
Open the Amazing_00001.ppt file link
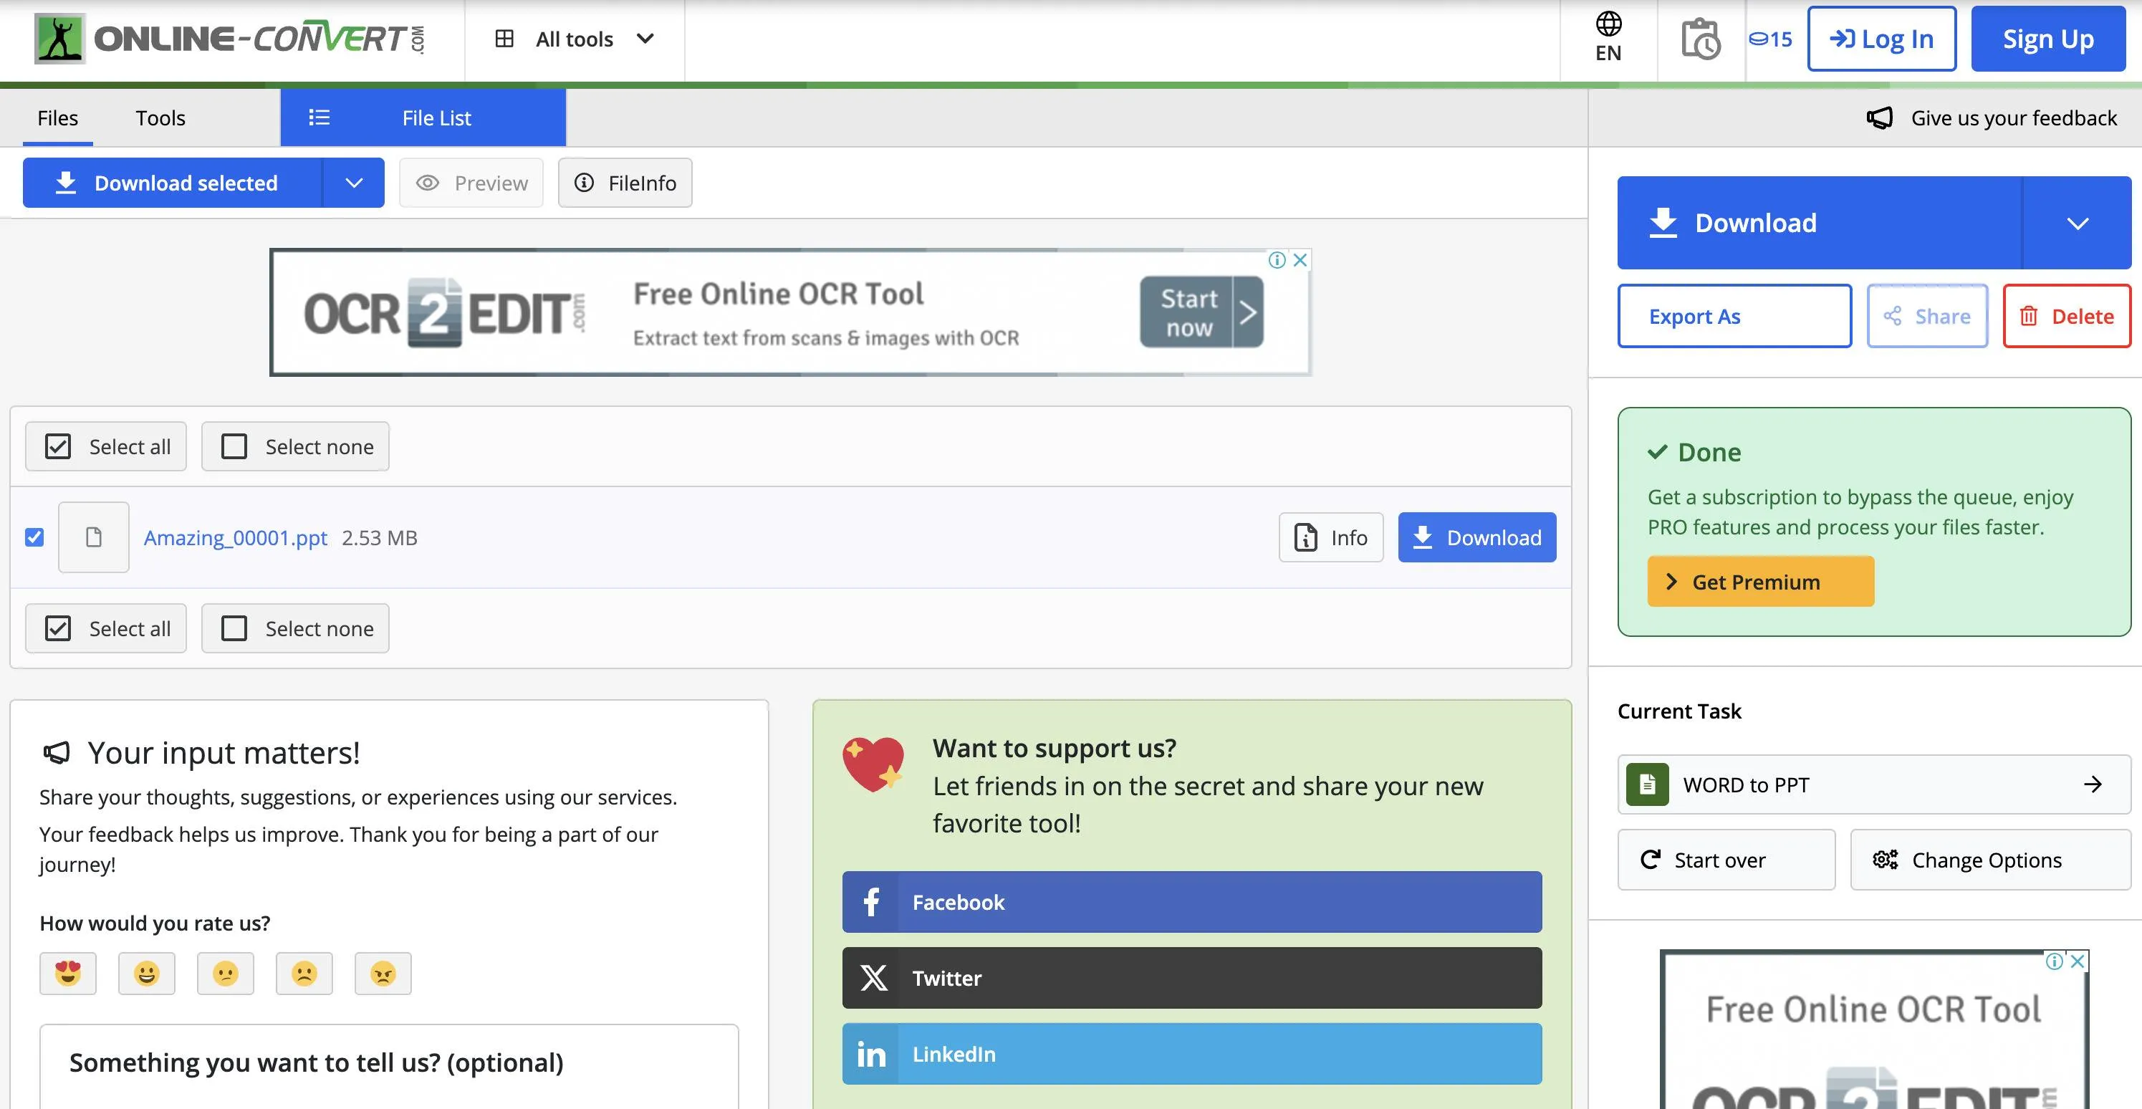tap(235, 538)
